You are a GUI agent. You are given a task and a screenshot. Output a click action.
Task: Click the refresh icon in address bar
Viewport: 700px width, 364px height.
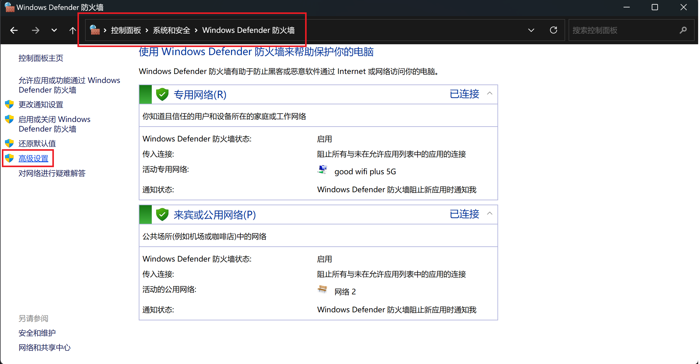point(553,30)
